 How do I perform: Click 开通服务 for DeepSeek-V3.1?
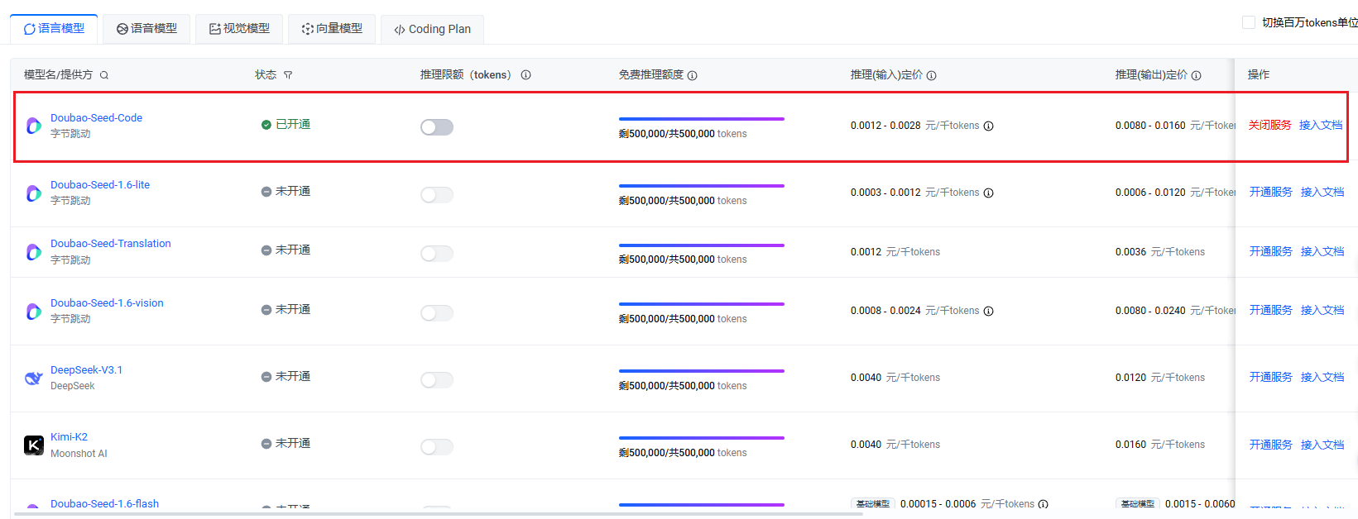tap(1270, 377)
